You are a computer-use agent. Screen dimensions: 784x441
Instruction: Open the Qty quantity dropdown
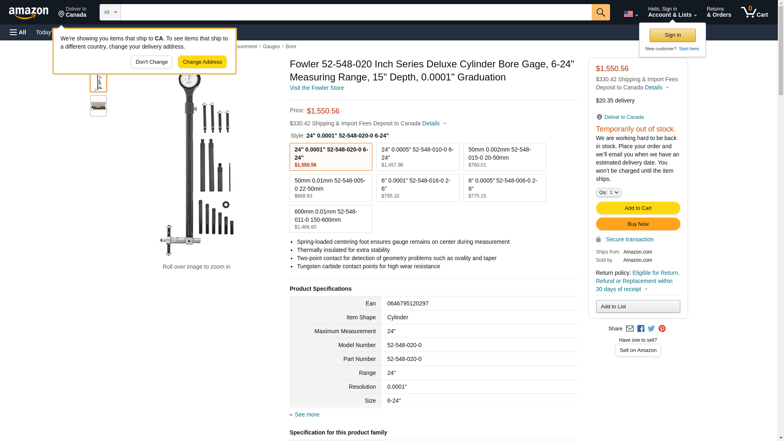(x=608, y=192)
